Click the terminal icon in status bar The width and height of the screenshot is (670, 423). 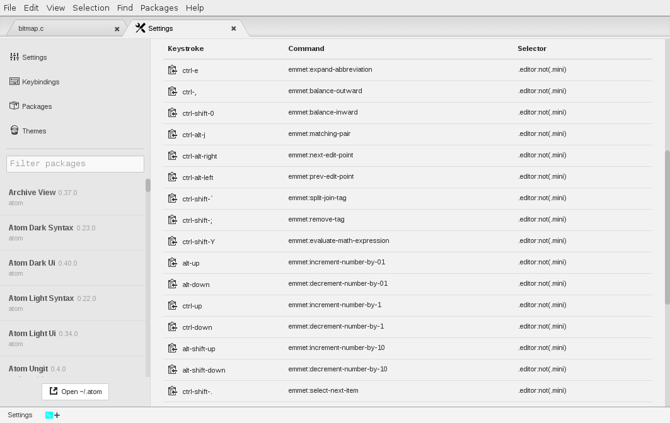[x=49, y=415]
